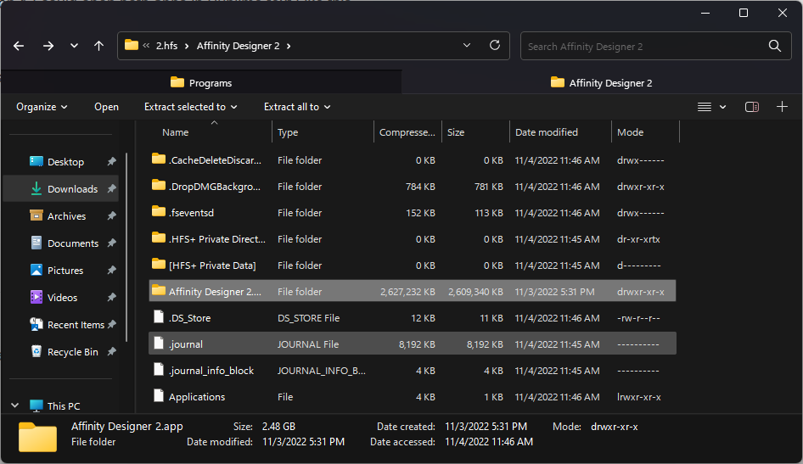
Task: Refresh the current folder view
Action: (x=495, y=46)
